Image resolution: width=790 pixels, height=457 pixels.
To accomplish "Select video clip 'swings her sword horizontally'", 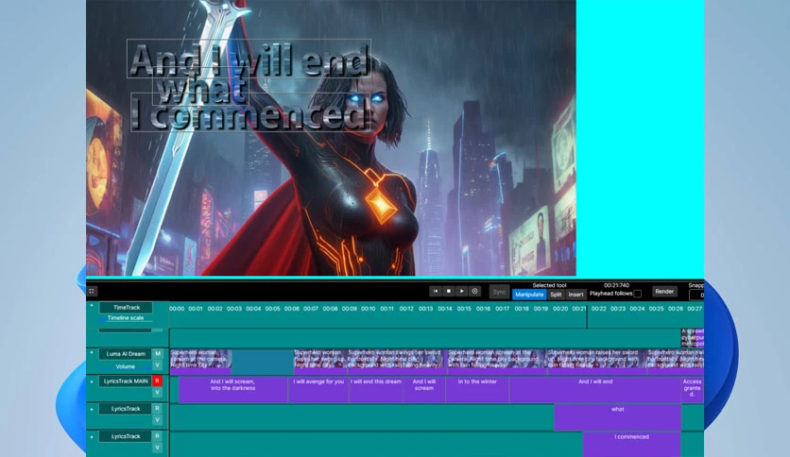I will tap(397, 362).
